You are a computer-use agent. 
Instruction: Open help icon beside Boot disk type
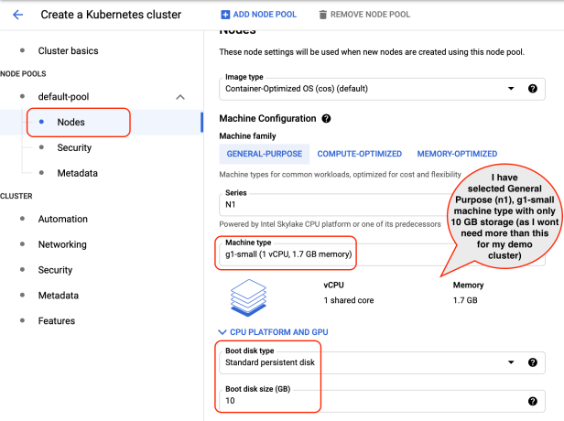(x=532, y=362)
